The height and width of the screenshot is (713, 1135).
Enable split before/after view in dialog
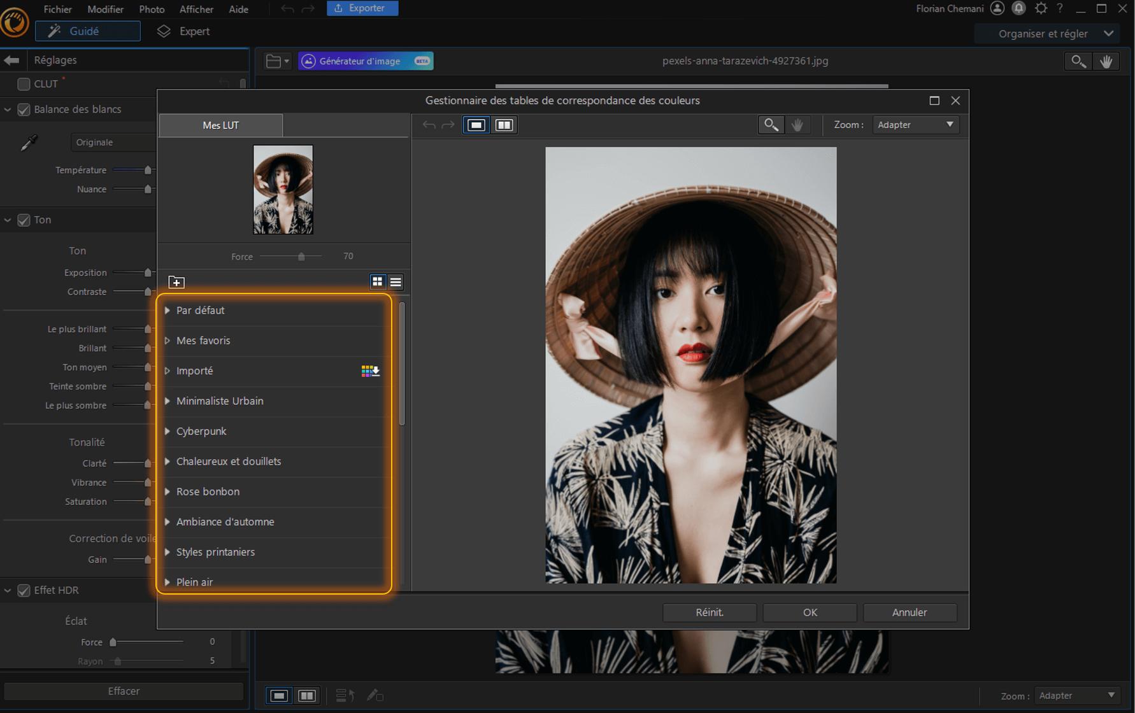tap(504, 125)
